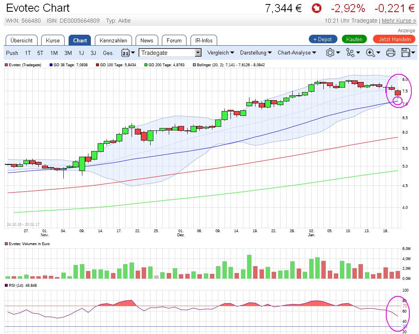
Task: Click the Evotec (Tradegate) legend color swatch
Action: point(6,65)
